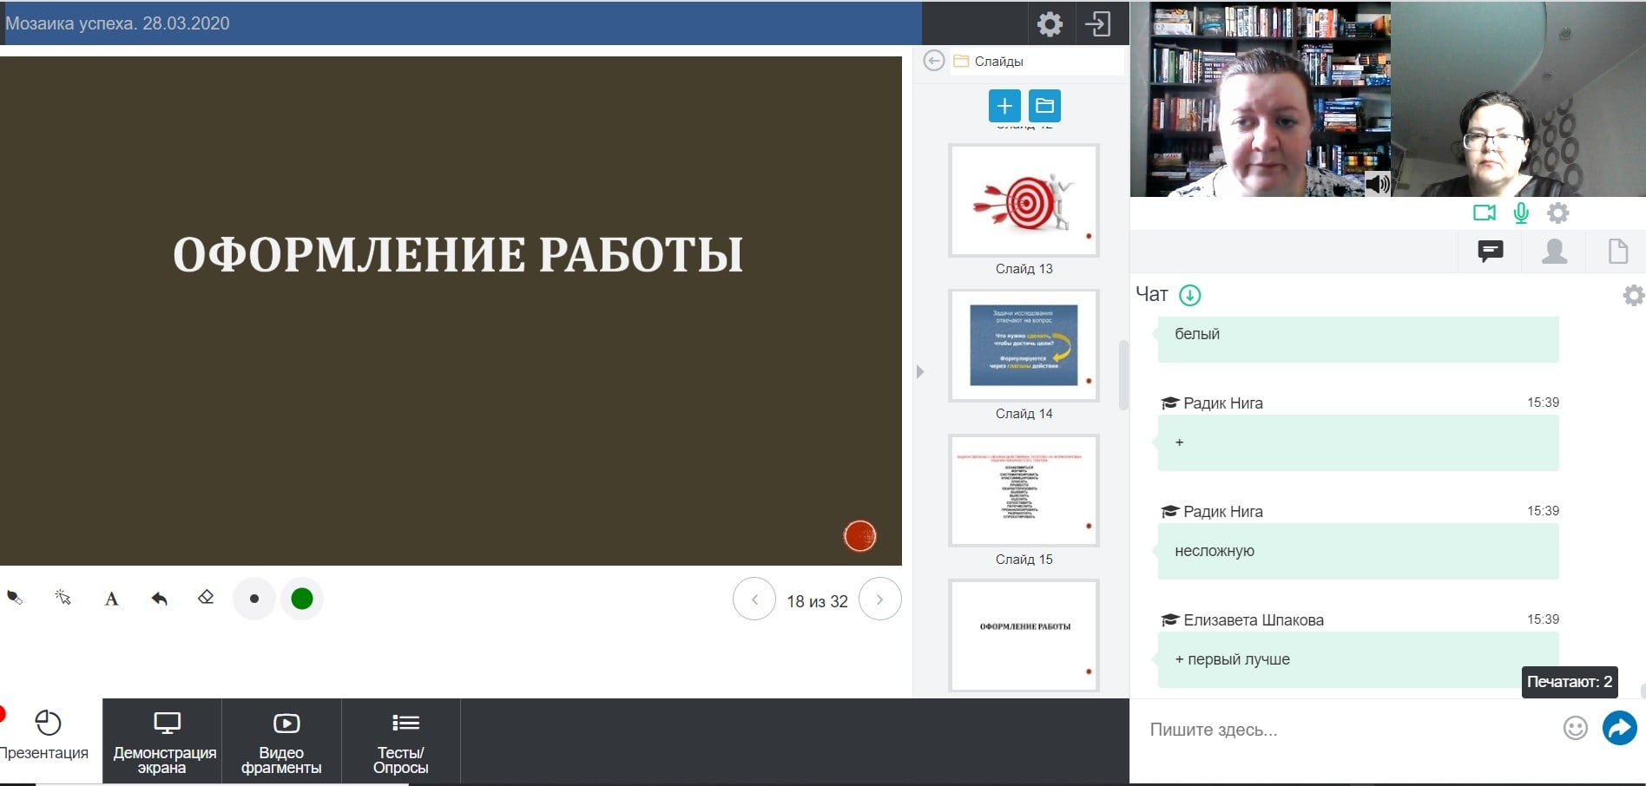Choose the green pen color swatch

(x=302, y=599)
